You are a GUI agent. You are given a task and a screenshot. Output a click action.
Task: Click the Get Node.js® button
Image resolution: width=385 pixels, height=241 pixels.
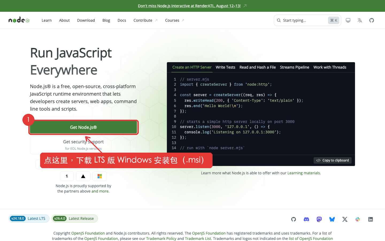point(83,127)
